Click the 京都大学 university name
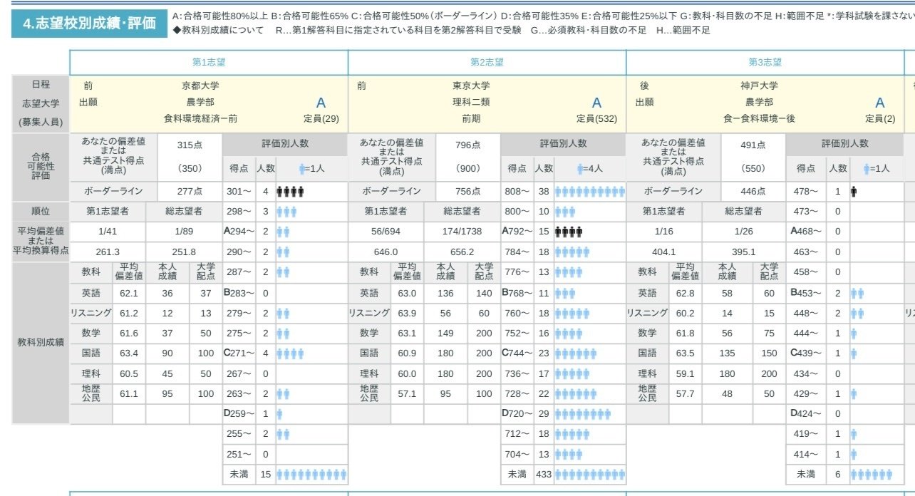Viewport: 915px width, 496px height. [x=200, y=86]
